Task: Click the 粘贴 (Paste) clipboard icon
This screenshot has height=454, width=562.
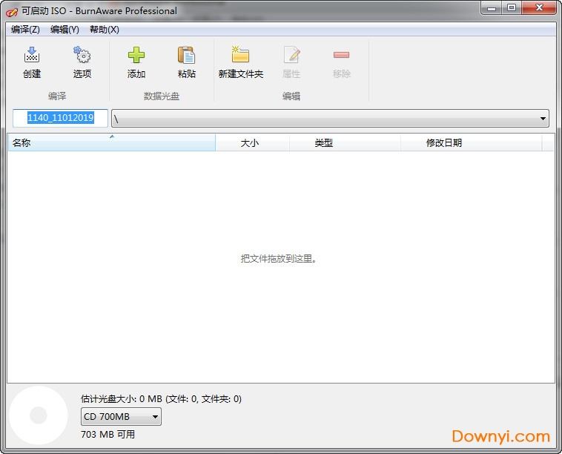Action: point(186,56)
